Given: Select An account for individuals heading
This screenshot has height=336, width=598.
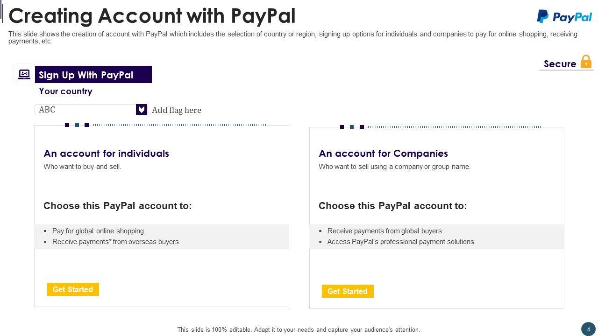Looking at the screenshot, I should coord(106,154).
